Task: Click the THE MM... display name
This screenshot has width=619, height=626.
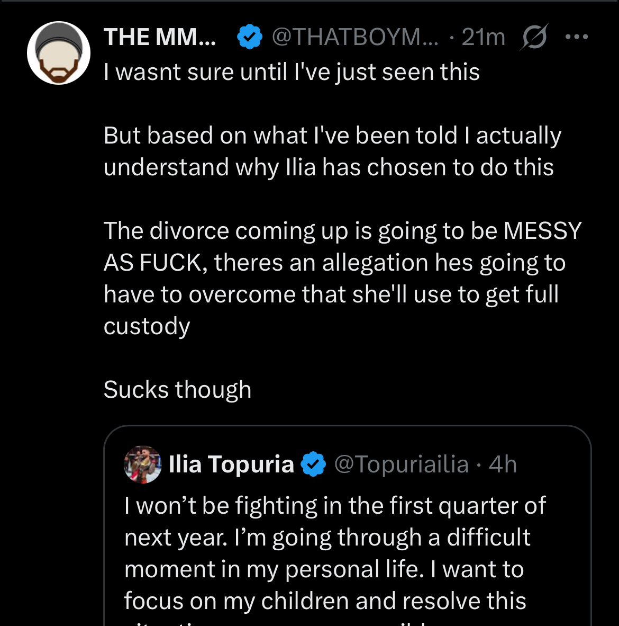Action: click(x=160, y=37)
